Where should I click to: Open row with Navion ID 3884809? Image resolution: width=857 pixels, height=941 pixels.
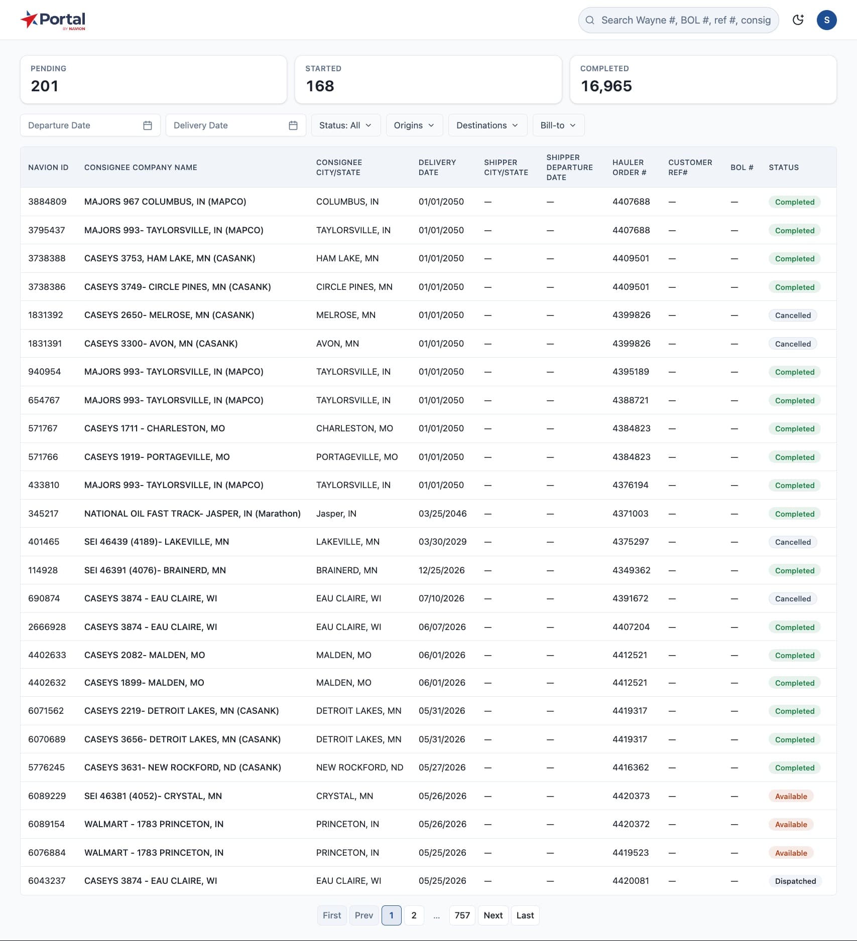click(x=428, y=202)
